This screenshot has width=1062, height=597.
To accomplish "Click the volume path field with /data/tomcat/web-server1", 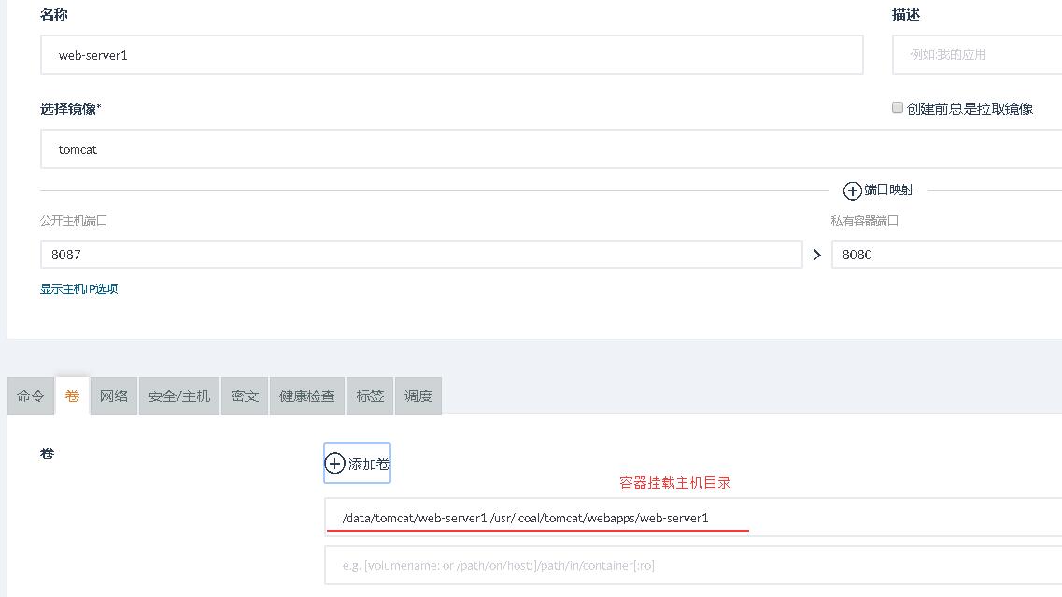I will click(694, 518).
